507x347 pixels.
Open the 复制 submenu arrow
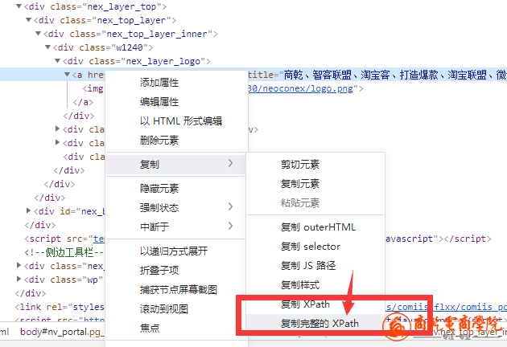tap(230, 163)
